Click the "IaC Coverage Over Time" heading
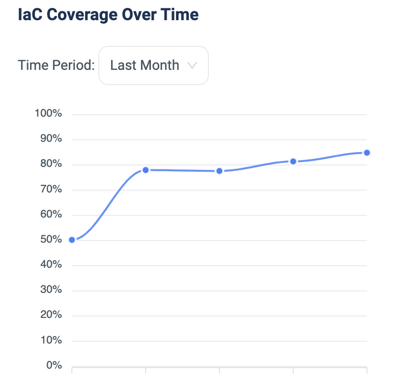 108,15
